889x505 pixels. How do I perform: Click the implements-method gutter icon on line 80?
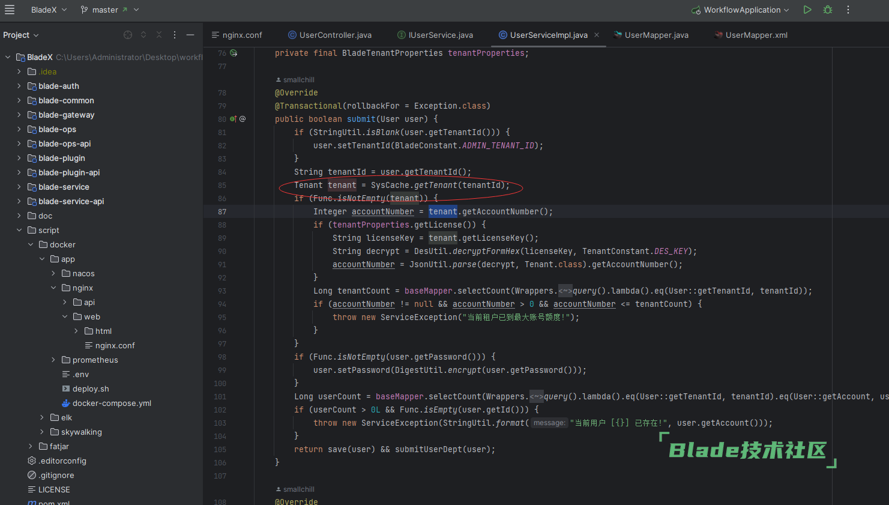233,119
